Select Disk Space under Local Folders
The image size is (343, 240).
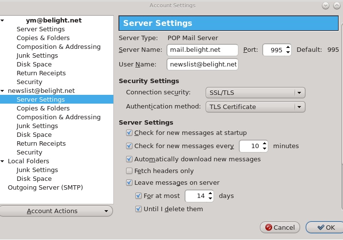pyautogui.click(x=34, y=179)
